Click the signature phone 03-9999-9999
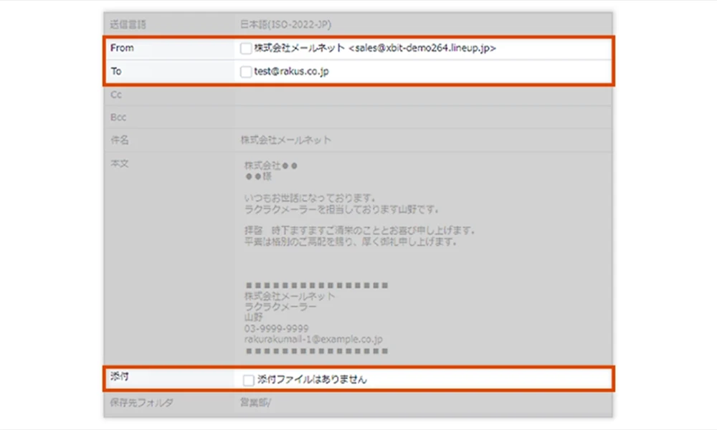Image resolution: width=717 pixels, height=430 pixels. click(x=276, y=328)
